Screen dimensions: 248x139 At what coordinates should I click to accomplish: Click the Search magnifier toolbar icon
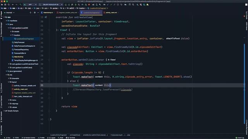click(133, 5)
